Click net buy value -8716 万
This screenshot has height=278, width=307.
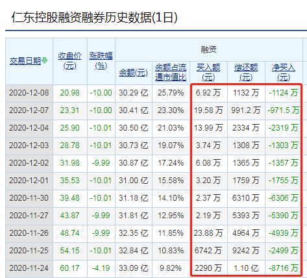coord(284,268)
